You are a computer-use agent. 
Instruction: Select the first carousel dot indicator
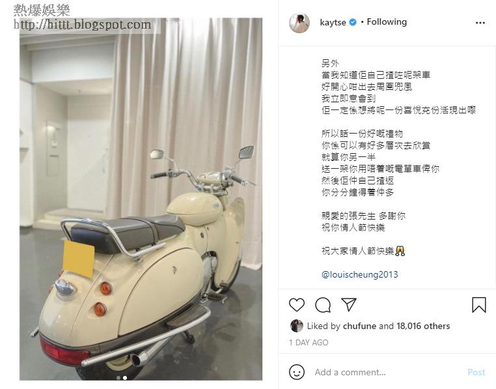point(118,377)
